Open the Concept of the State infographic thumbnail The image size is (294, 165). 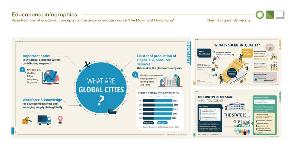pyautogui.click(x=237, y=114)
